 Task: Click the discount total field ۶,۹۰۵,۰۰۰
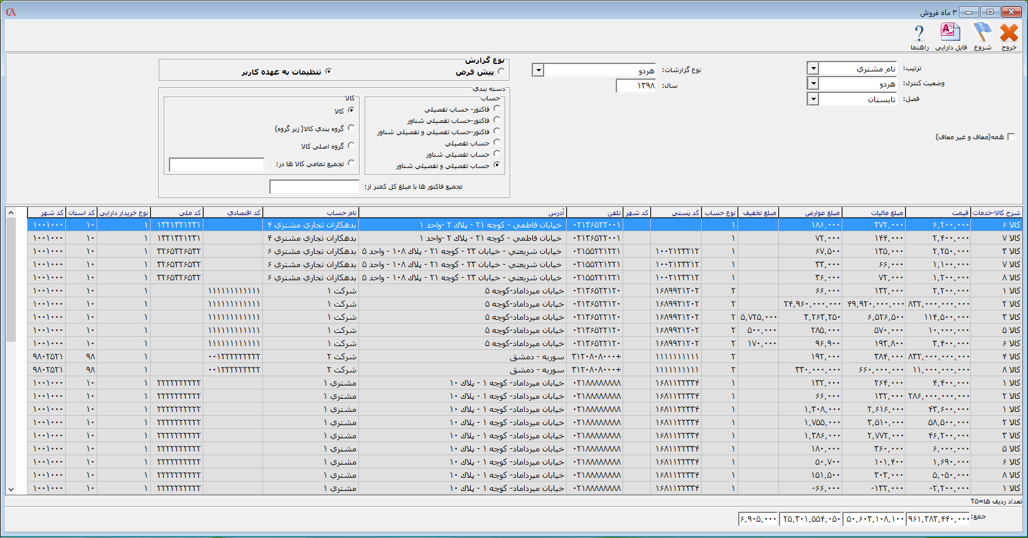pyautogui.click(x=759, y=519)
